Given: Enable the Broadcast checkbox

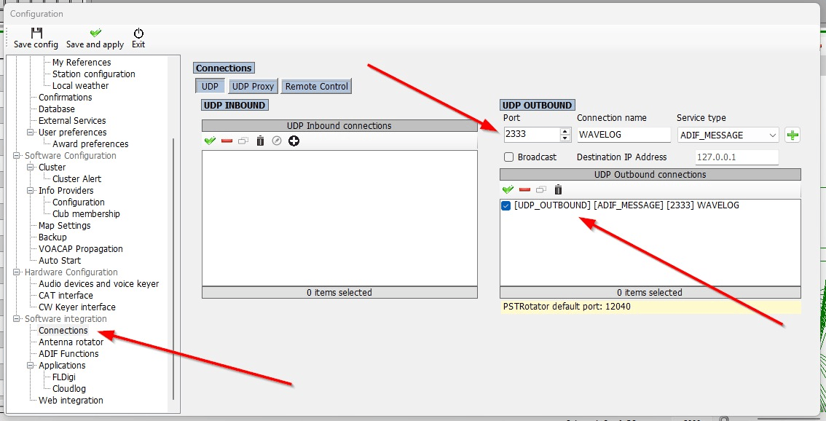Looking at the screenshot, I should tap(508, 157).
